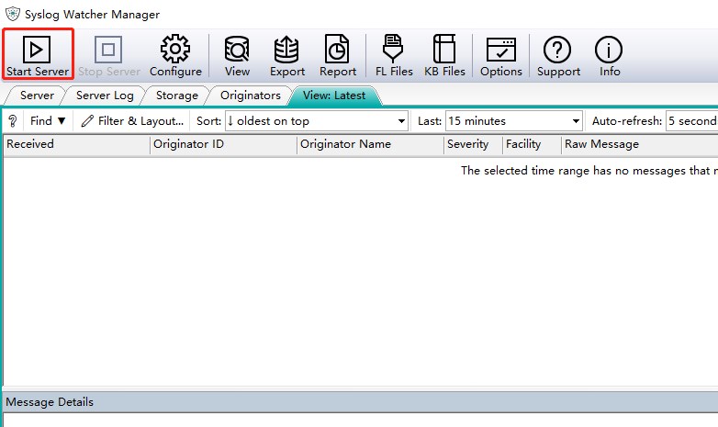Click the Syslog Watcher Manager app icon
Screen dimensions: 718x427
(x=12, y=14)
